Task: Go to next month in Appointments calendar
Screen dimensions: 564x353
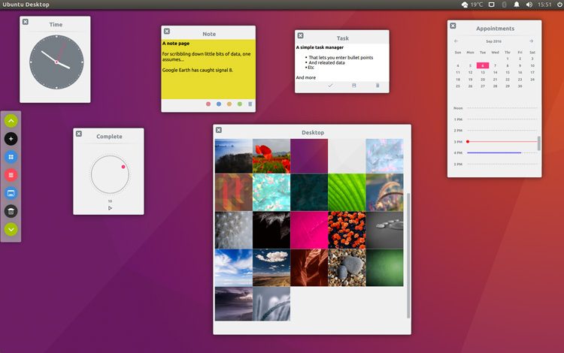Action: [532, 41]
